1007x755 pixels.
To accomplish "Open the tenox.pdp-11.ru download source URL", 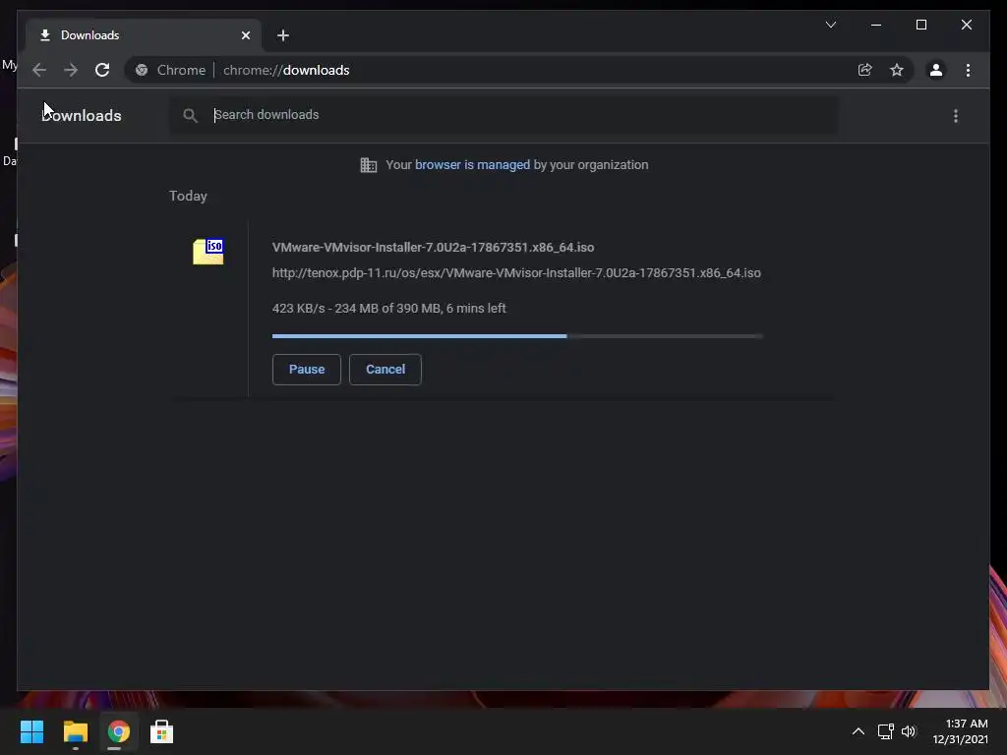I will click(516, 273).
